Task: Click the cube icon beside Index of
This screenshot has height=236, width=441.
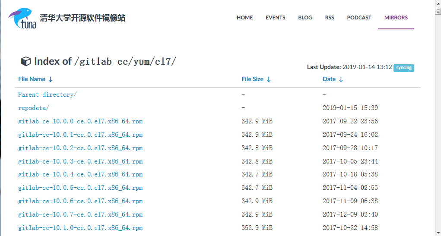Action: tap(26, 61)
